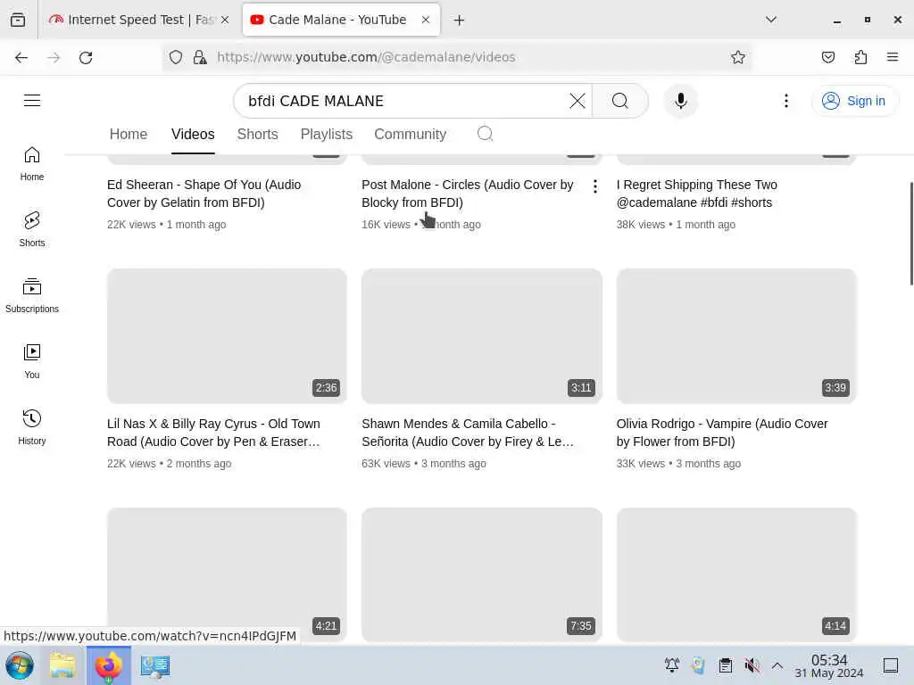Click the 3:39 video thumbnail
The height and width of the screenshot is (685, 914).
pos(736,336)
